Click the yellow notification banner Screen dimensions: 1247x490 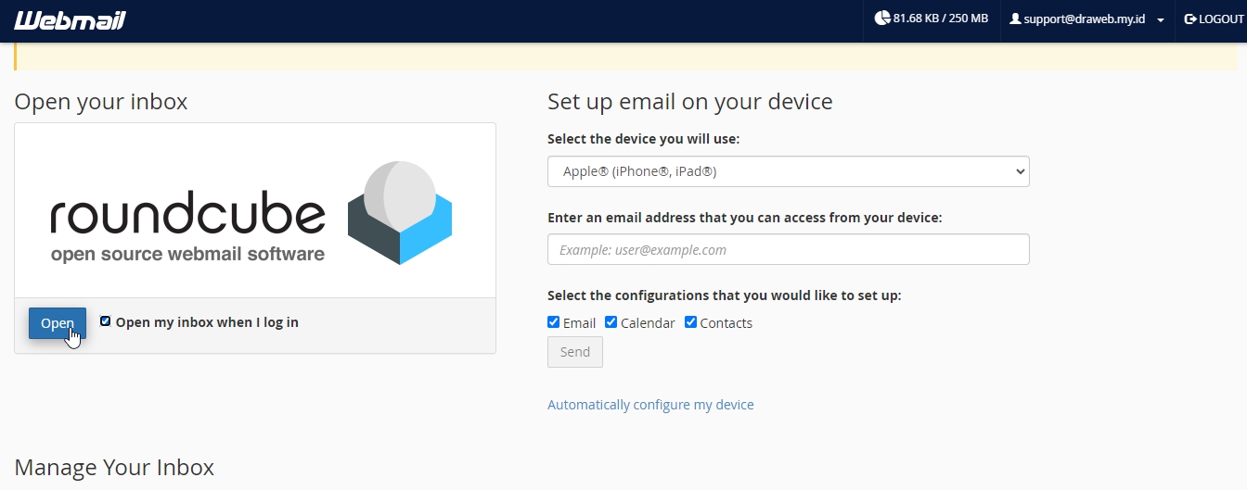[x=626, y=56]
